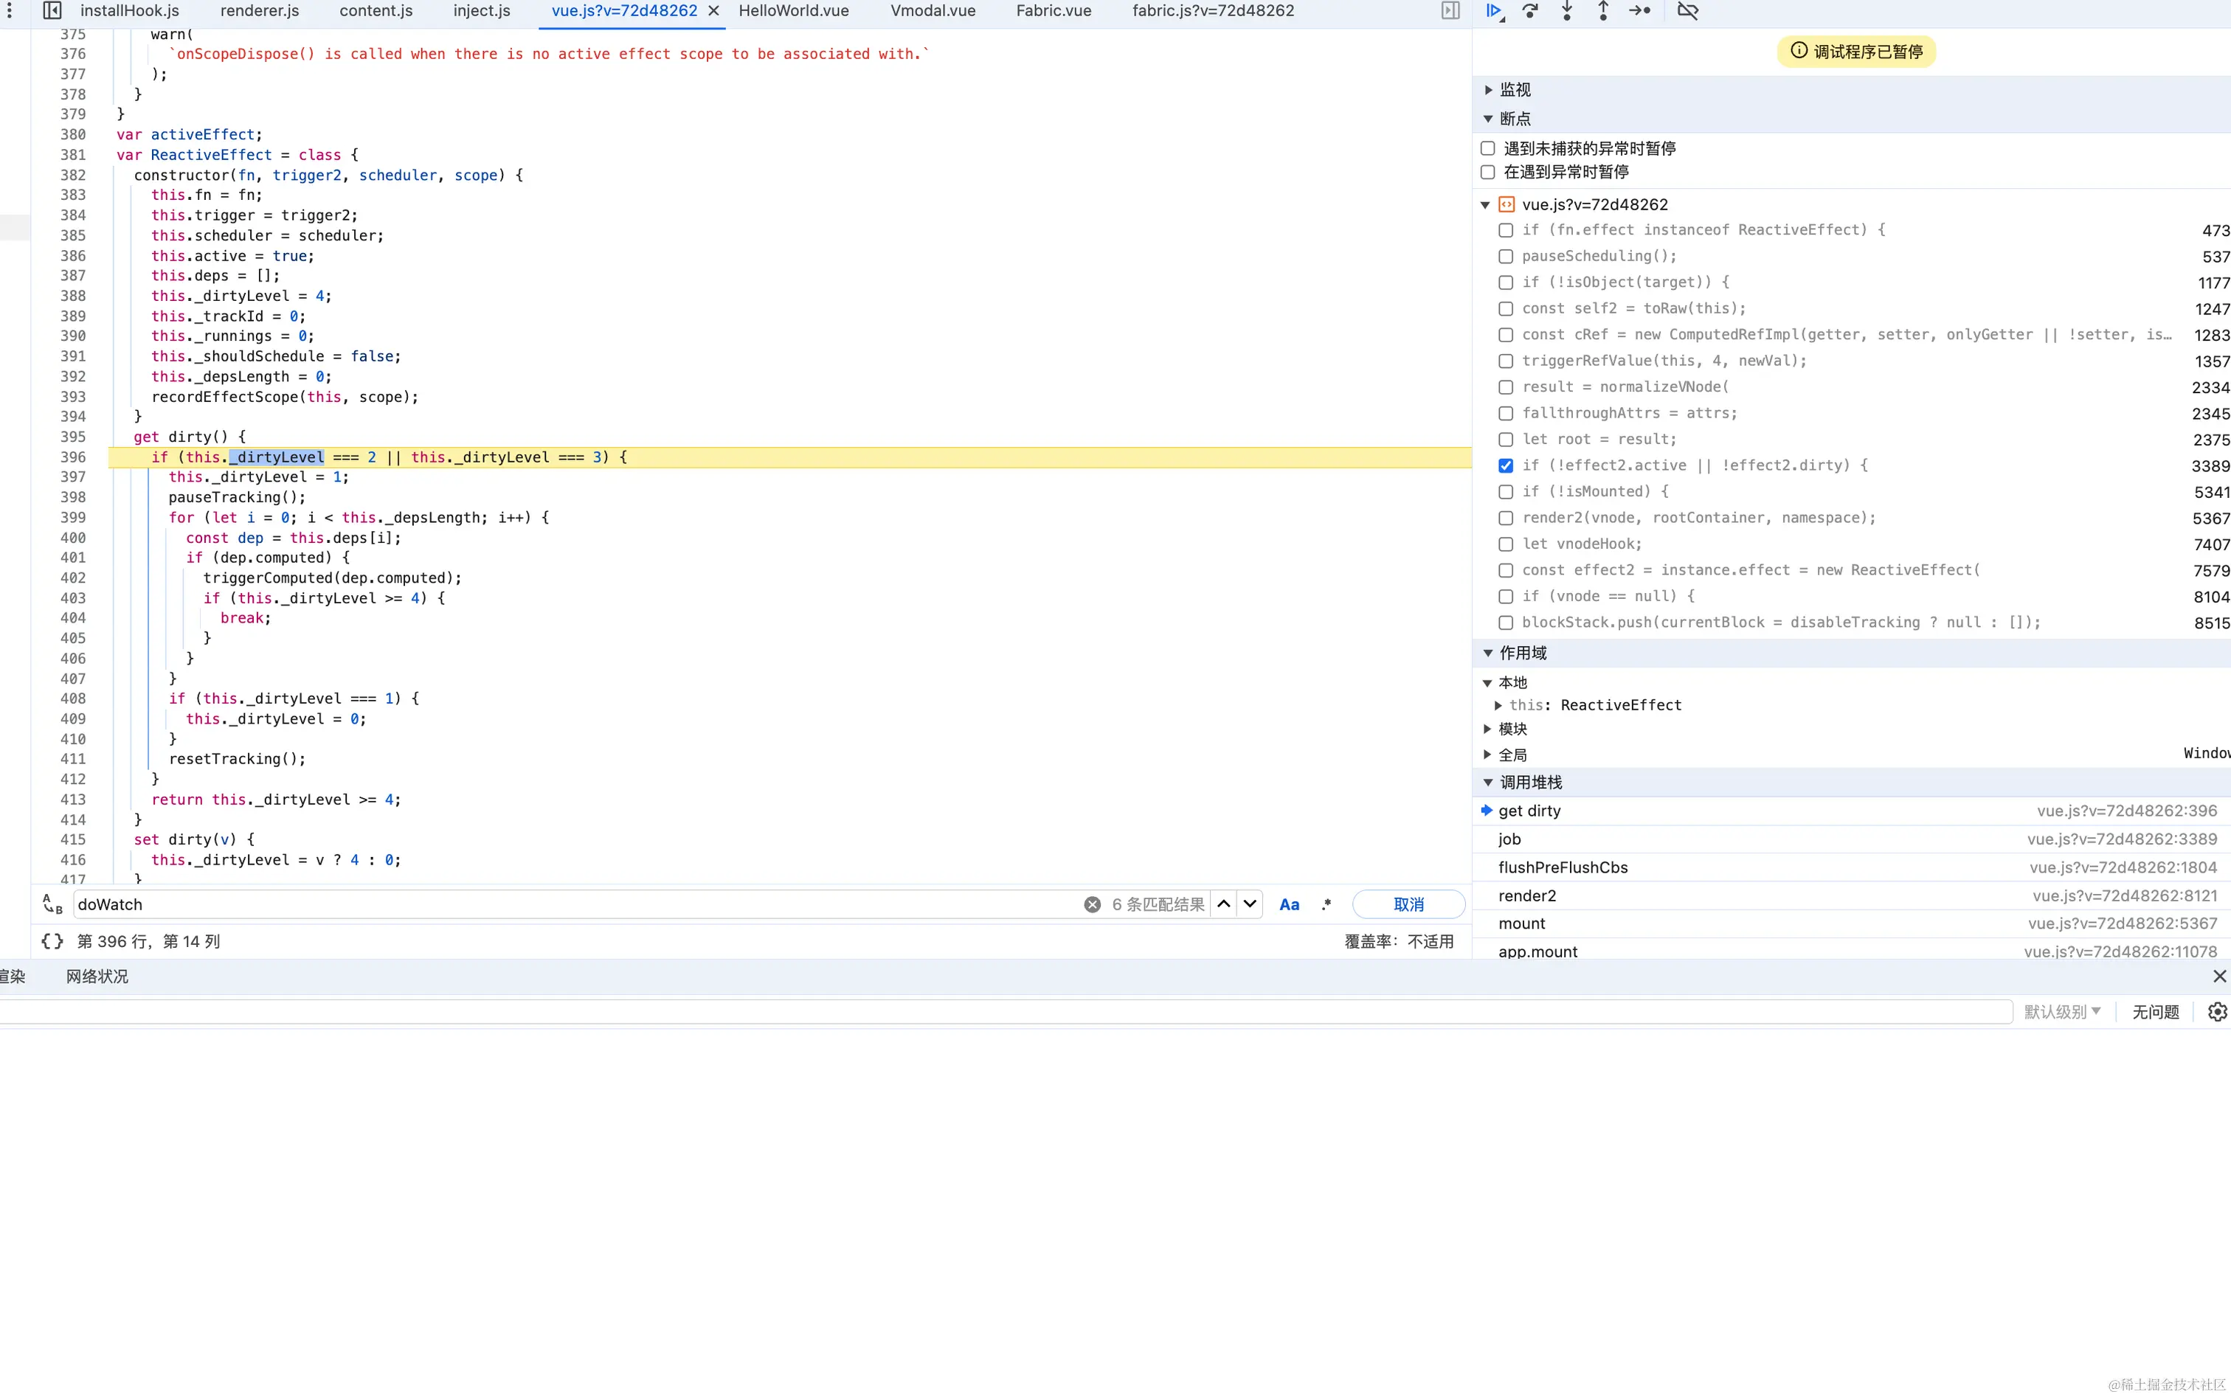Screen dimensions: 2231x1397
Task: Enable pause on uncaught exceptions checkbox
Action: (1488, 148)
